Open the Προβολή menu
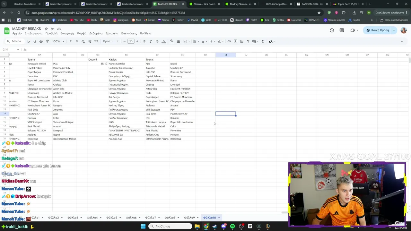This screenshot has height=231, width=411. click(51, 33)
